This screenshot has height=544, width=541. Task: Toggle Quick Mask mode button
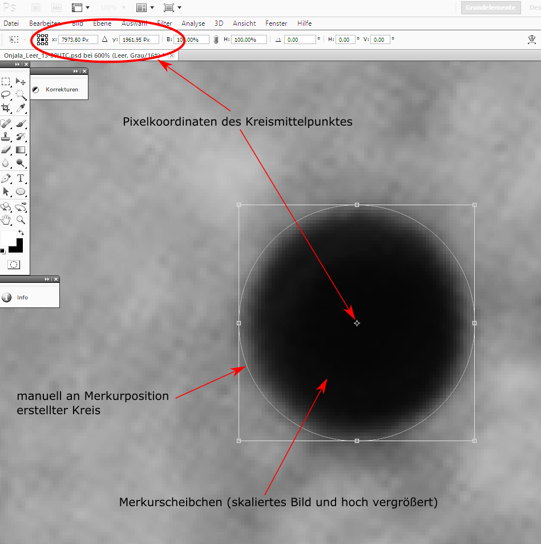tap(14, 265)
